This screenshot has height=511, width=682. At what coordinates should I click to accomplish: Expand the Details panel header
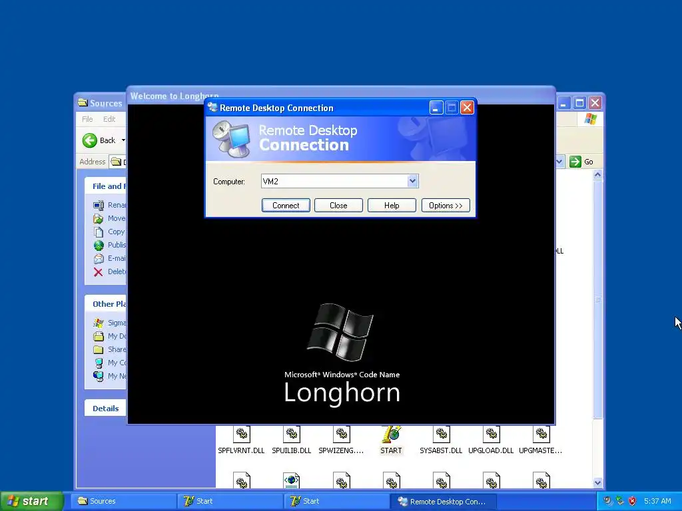click(105, 409)
